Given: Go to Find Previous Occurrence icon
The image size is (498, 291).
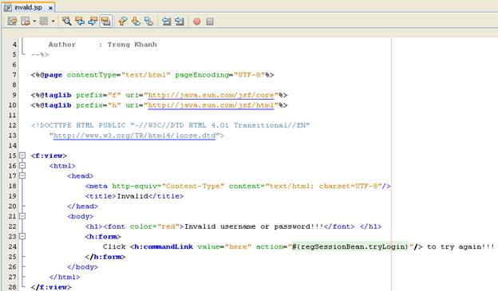Looking at the screenshot, I should point(79,22).
